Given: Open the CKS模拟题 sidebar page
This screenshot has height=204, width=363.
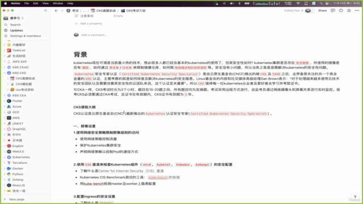Looking at the screenshot, I should click(24, 84).
